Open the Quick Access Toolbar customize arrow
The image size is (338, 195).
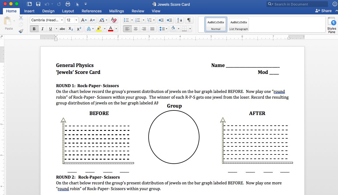[86, 4]
